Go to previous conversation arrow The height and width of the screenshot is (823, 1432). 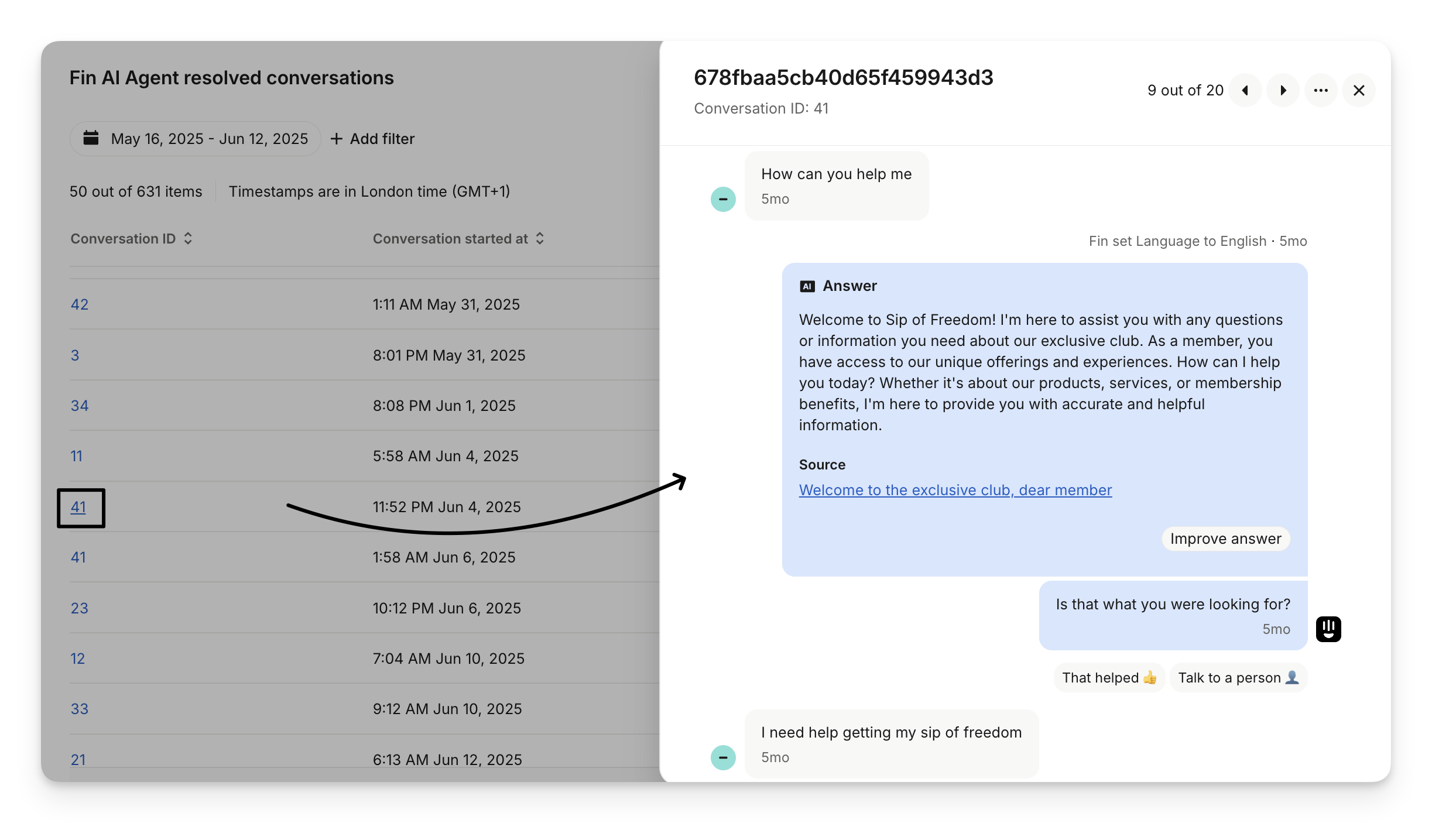click(1245, 90)
